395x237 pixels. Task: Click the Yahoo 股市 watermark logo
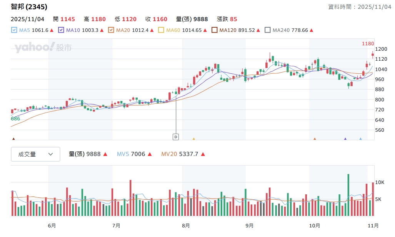coord(43,48)
